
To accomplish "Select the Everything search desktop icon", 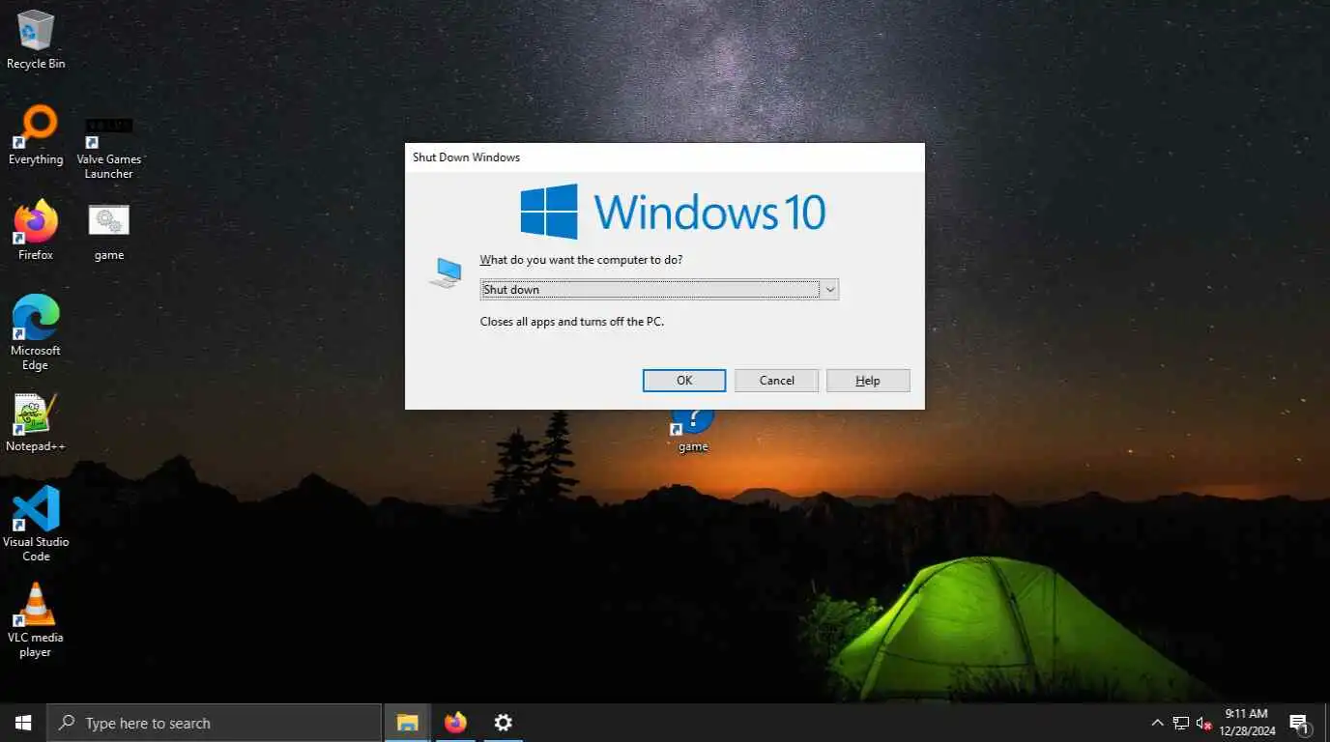I will (36, 136).
